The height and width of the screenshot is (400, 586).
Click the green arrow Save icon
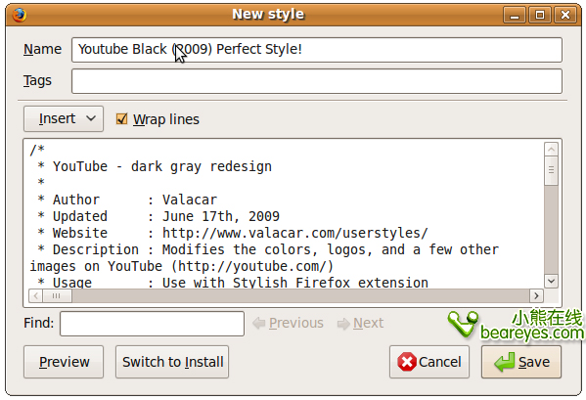coord(505,362)
